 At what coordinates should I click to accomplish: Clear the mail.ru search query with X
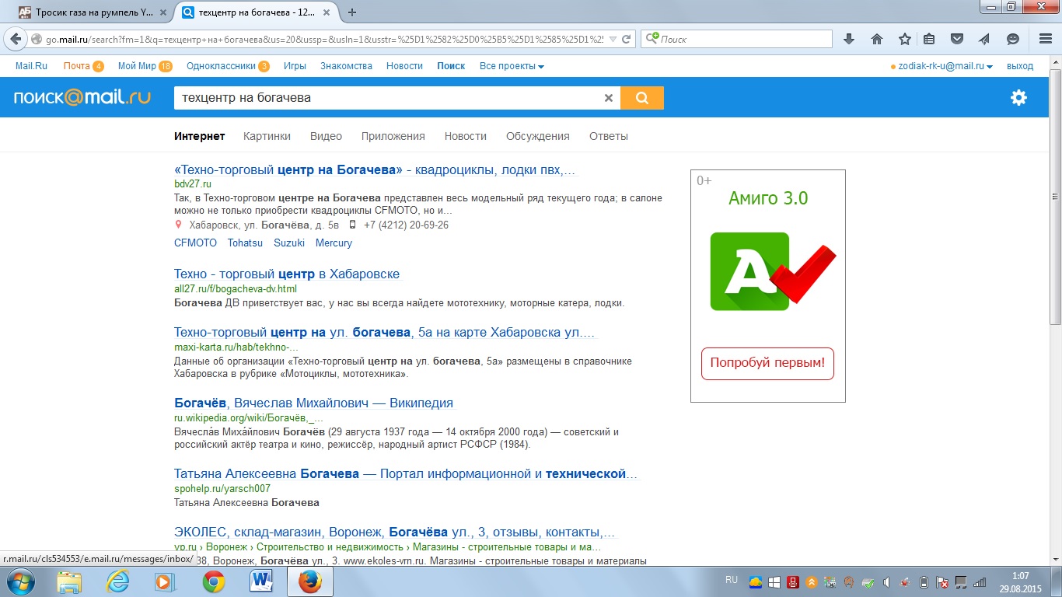pos(609,98)
